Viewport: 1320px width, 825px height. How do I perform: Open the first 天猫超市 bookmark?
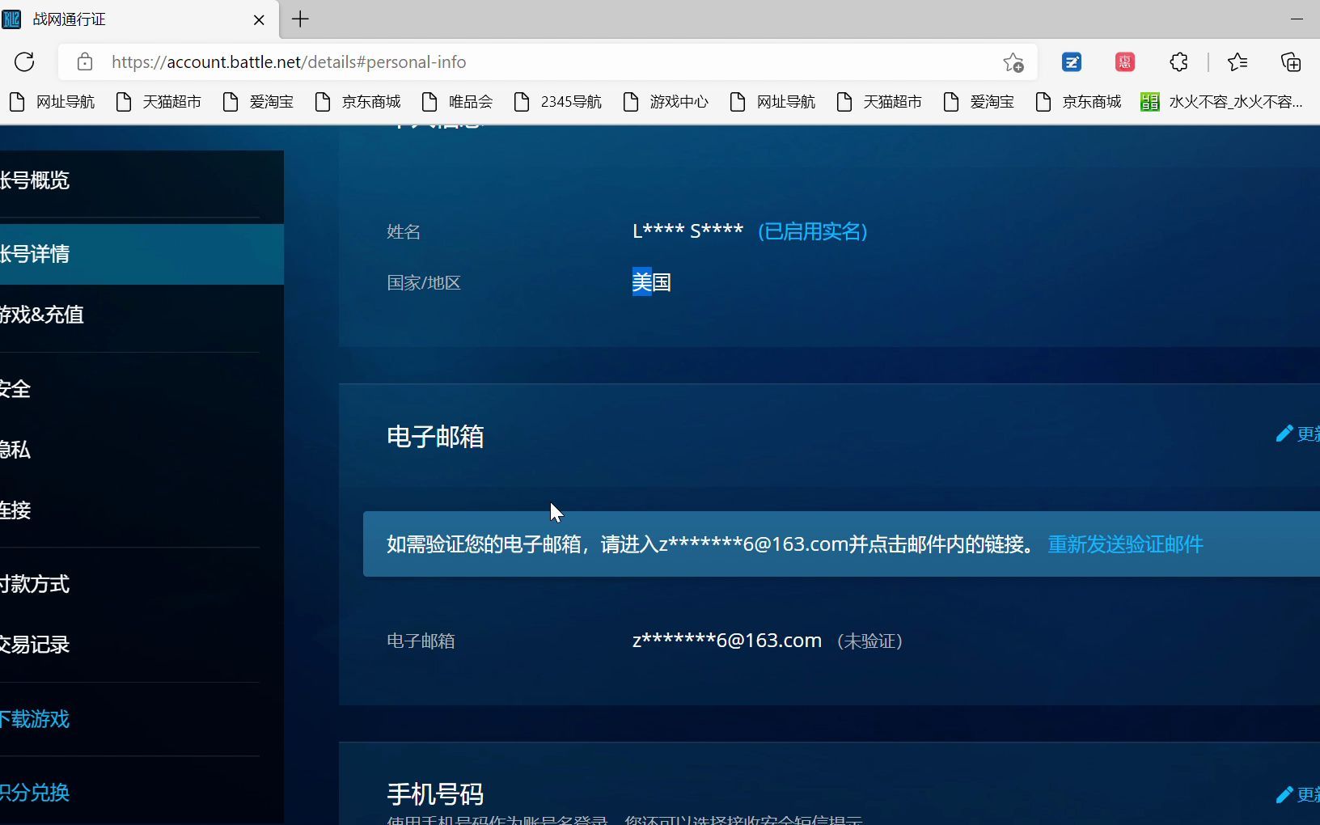[x=159, y=102]
